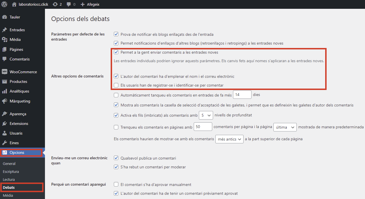Click the Entrades pushpin icon
This screenshot has height=199, width=365.
coord(4,30)
